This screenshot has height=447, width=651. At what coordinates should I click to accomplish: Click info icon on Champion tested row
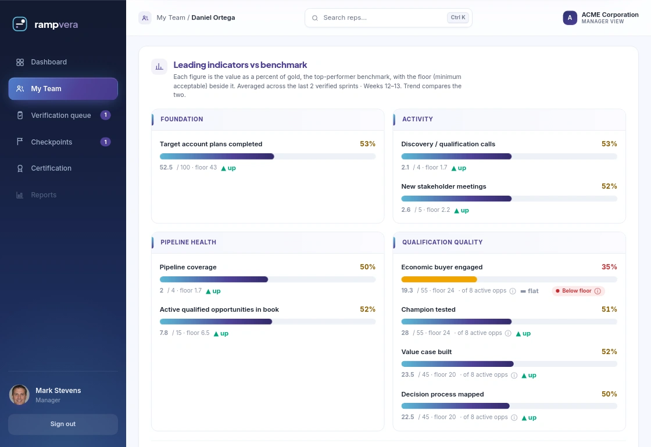[x=508, y=333]
